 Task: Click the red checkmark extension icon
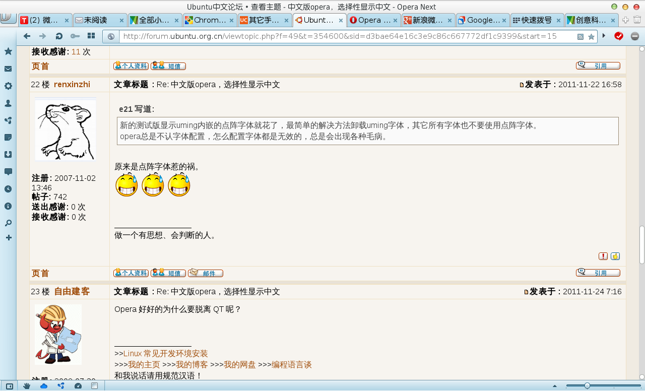tap(618, 36)
